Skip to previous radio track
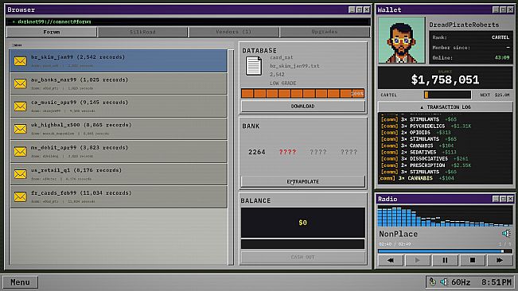Screen dimensions: 518x291 pyautogui.click(x=391, y=260)
